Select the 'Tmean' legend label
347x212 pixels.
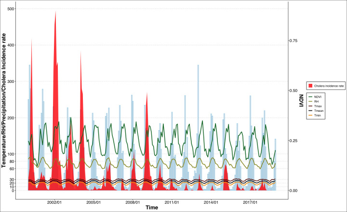tap(319, 111)
